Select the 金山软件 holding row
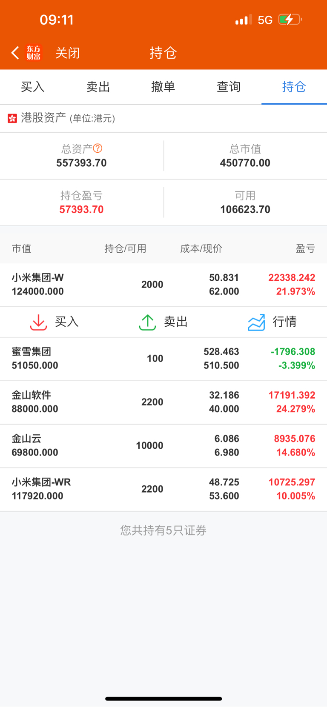Image resolution: width=327 pixels, height=707 pixels. [163, 402]
